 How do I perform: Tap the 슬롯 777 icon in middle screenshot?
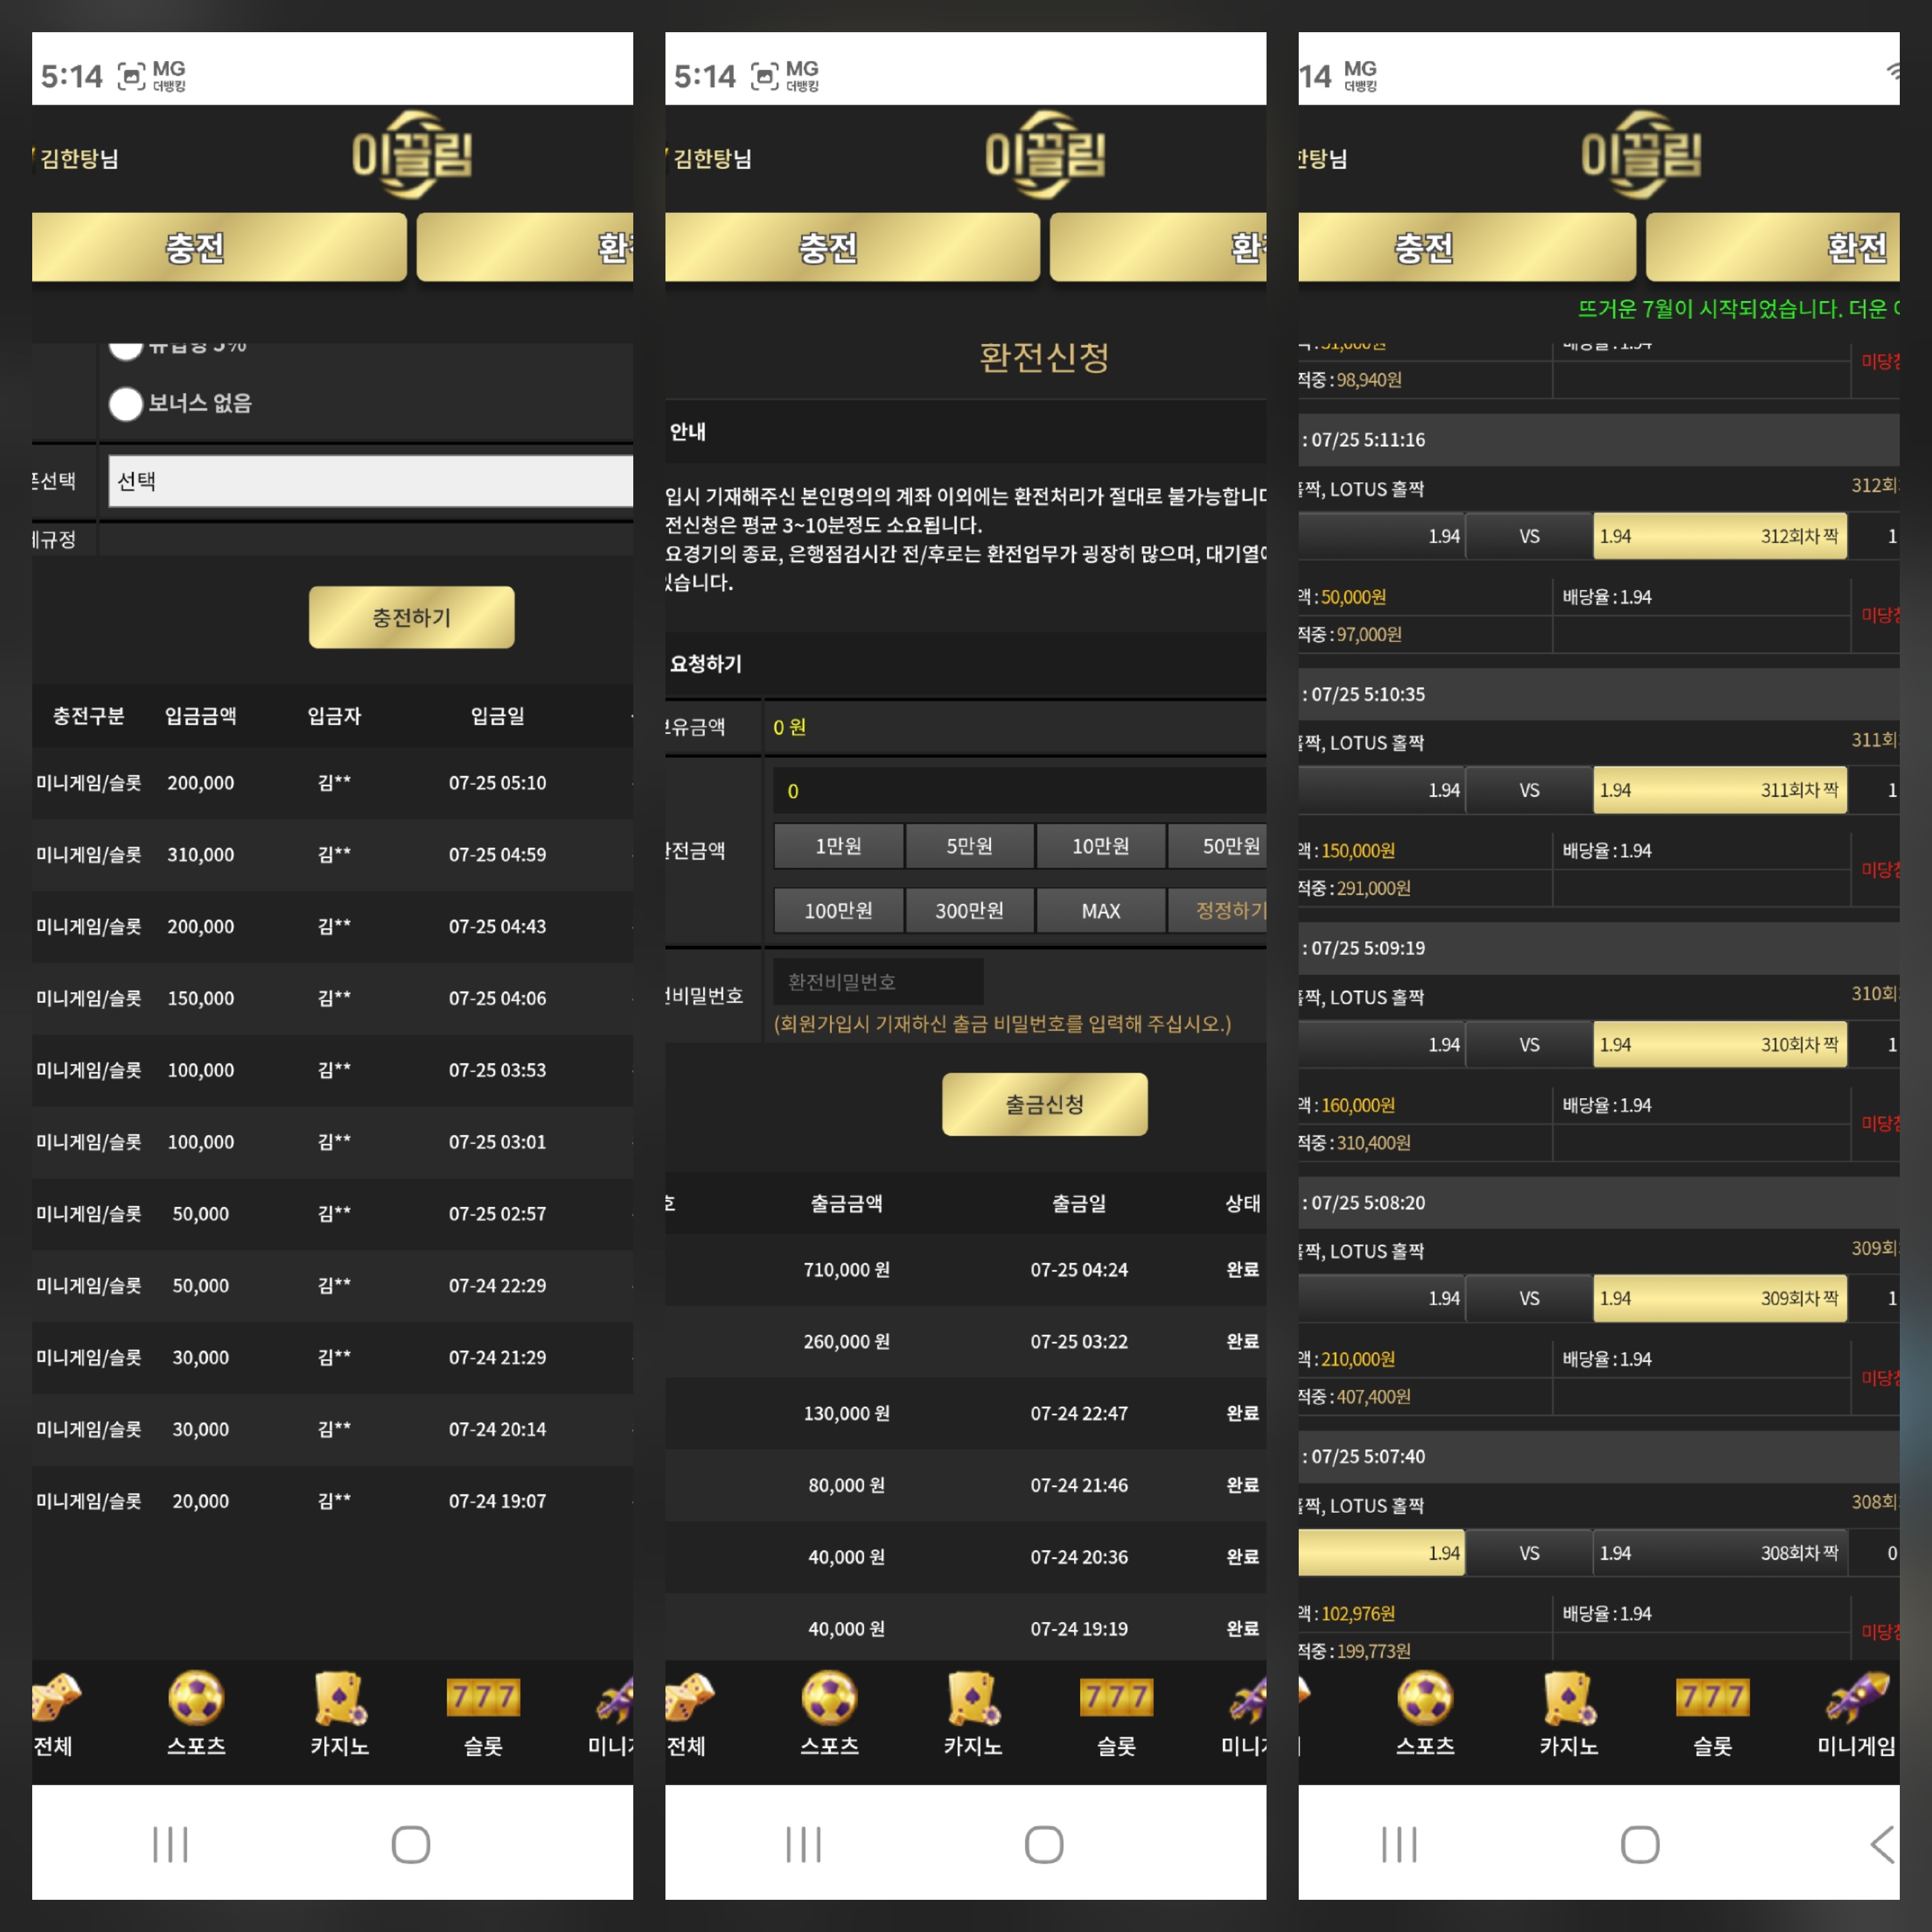click(x=1116, y=1697)
